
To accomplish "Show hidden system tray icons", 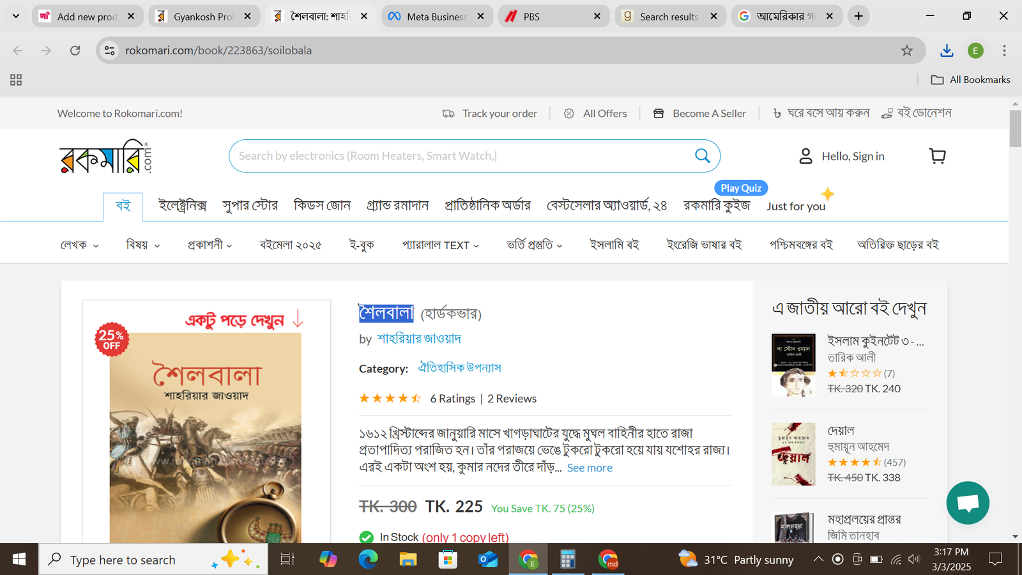I will tap(818, 560).
